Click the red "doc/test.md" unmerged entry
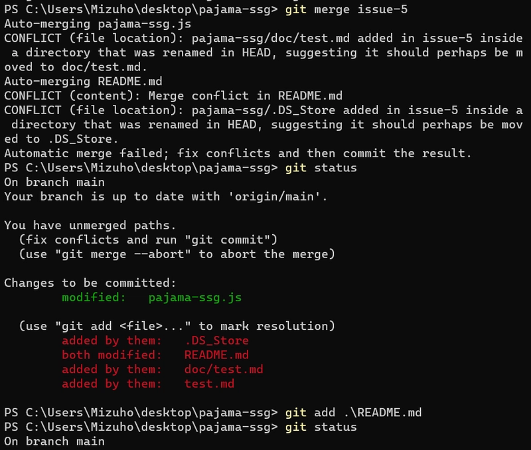Viewport: 531px width, 450px height. pyautogui.click(x=223, y=370)
